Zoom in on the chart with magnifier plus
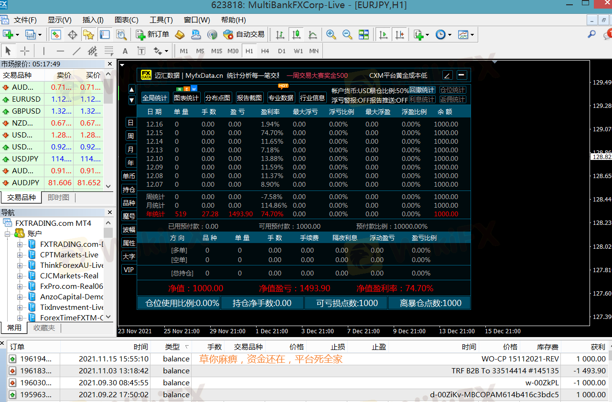The height and width of the screenshot is (402, 612). click(x=331, y=34)
